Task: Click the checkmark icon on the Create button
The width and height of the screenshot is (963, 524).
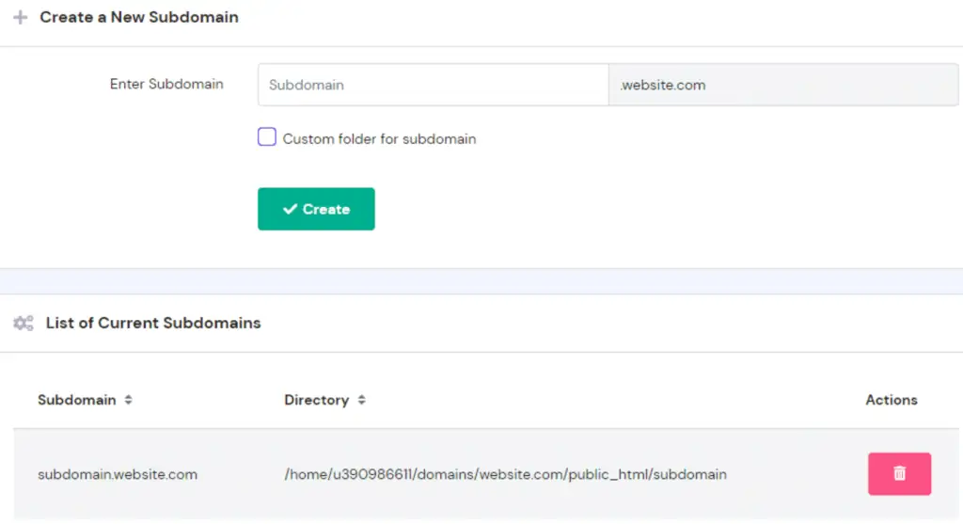Action: [290, 210]
